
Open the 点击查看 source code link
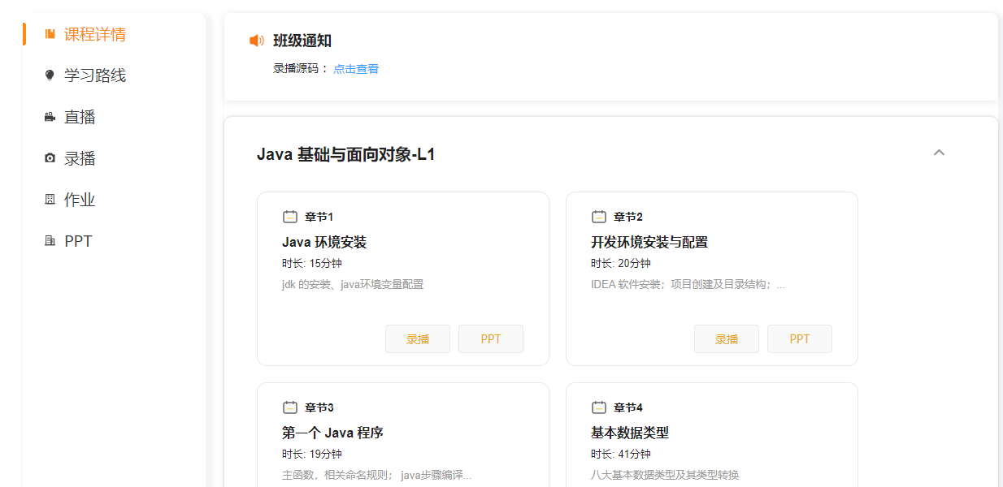[356, 69]
